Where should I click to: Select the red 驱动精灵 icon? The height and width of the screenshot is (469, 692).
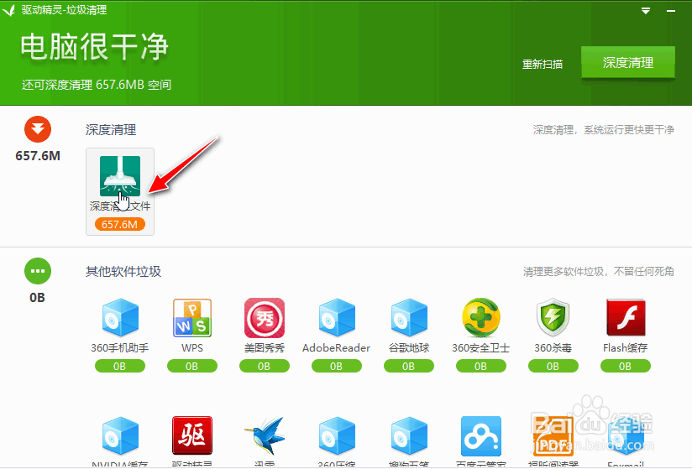pyautogui.click(x=192, y=435)
